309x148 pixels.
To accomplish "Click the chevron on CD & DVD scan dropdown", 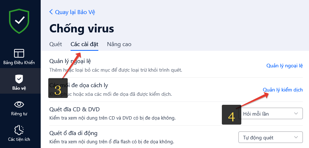I will 296,113.
